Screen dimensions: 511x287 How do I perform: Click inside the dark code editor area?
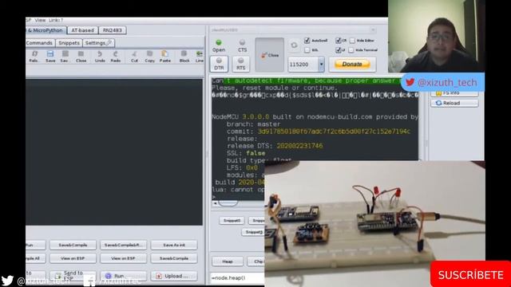[114, 152]
